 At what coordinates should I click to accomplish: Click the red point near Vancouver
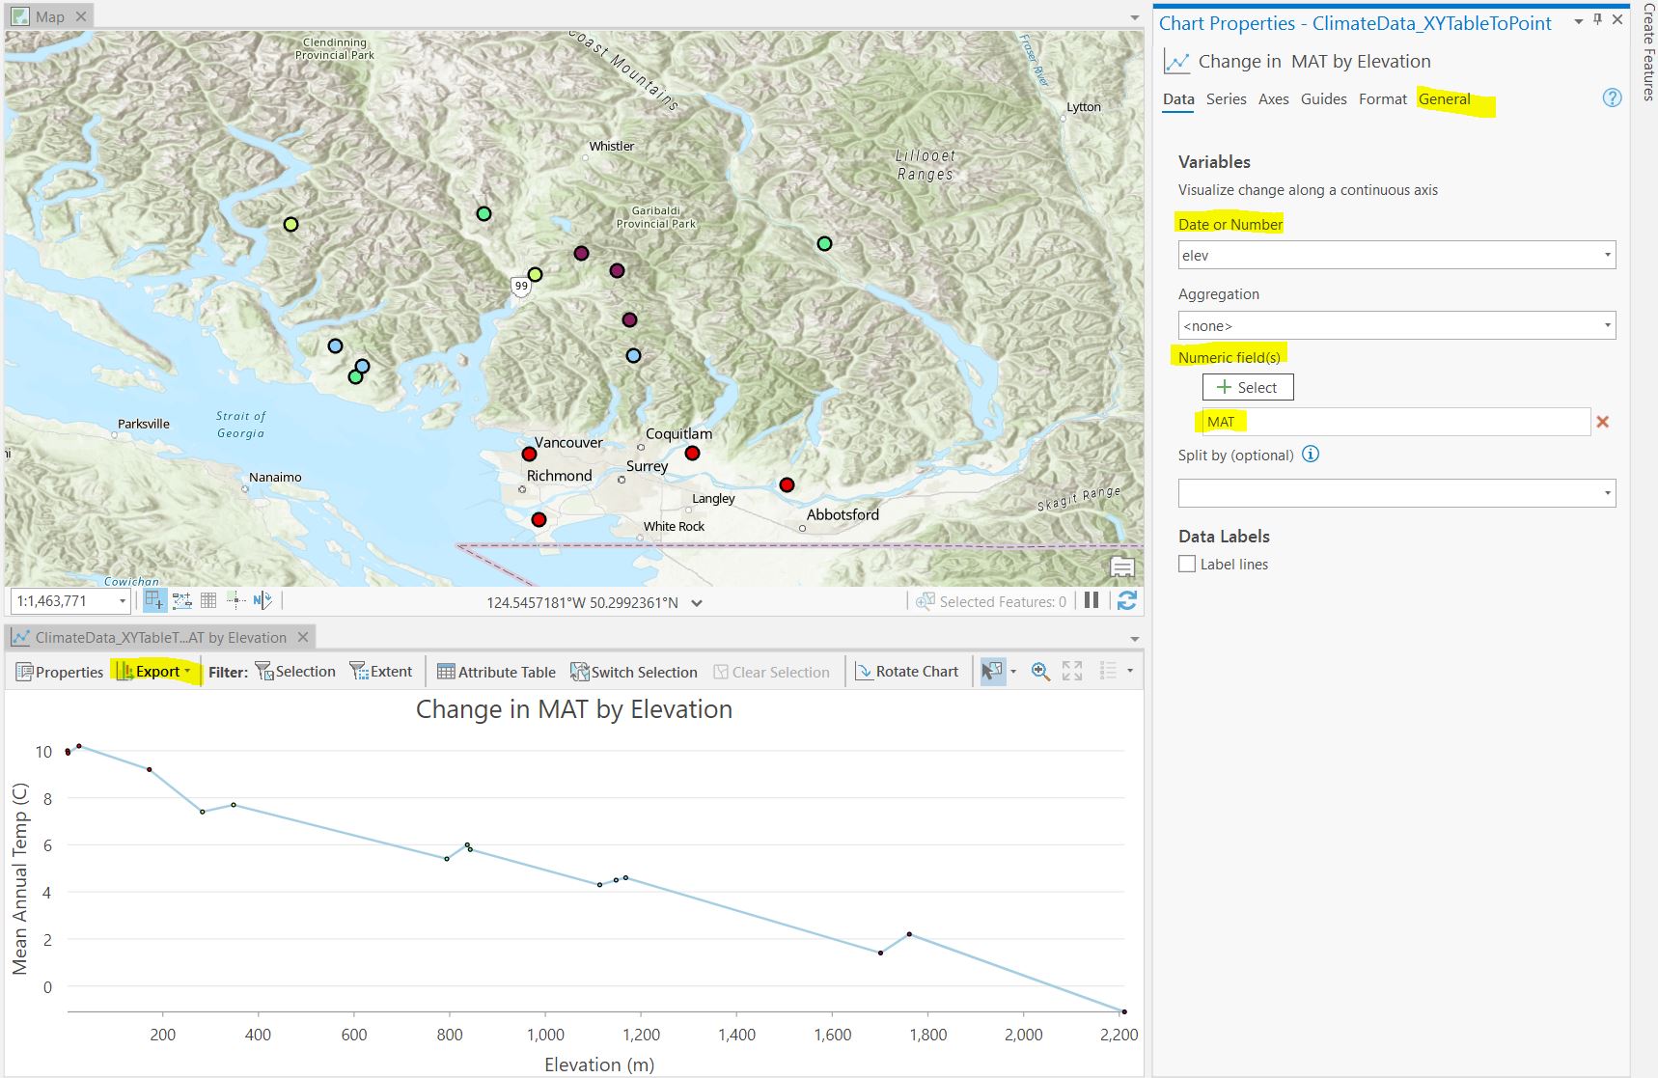coord(529,454)
